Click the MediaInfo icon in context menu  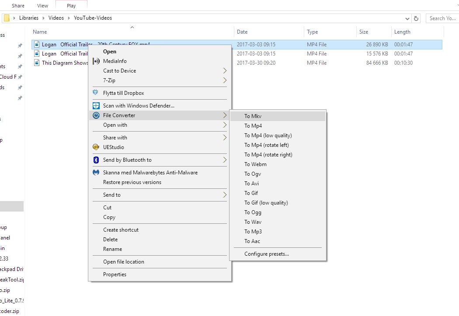[96, 61]
